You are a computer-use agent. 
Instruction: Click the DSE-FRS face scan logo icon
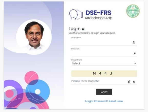76,15
